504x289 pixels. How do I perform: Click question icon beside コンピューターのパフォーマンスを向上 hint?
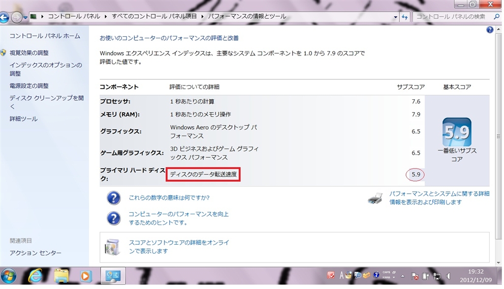[x=114, y=218]
